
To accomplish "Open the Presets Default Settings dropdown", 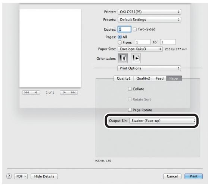I will (149, 20).
